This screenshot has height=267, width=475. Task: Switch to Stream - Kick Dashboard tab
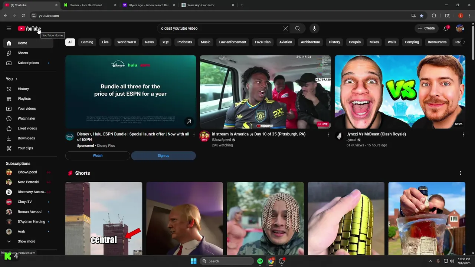pos(89,5)
